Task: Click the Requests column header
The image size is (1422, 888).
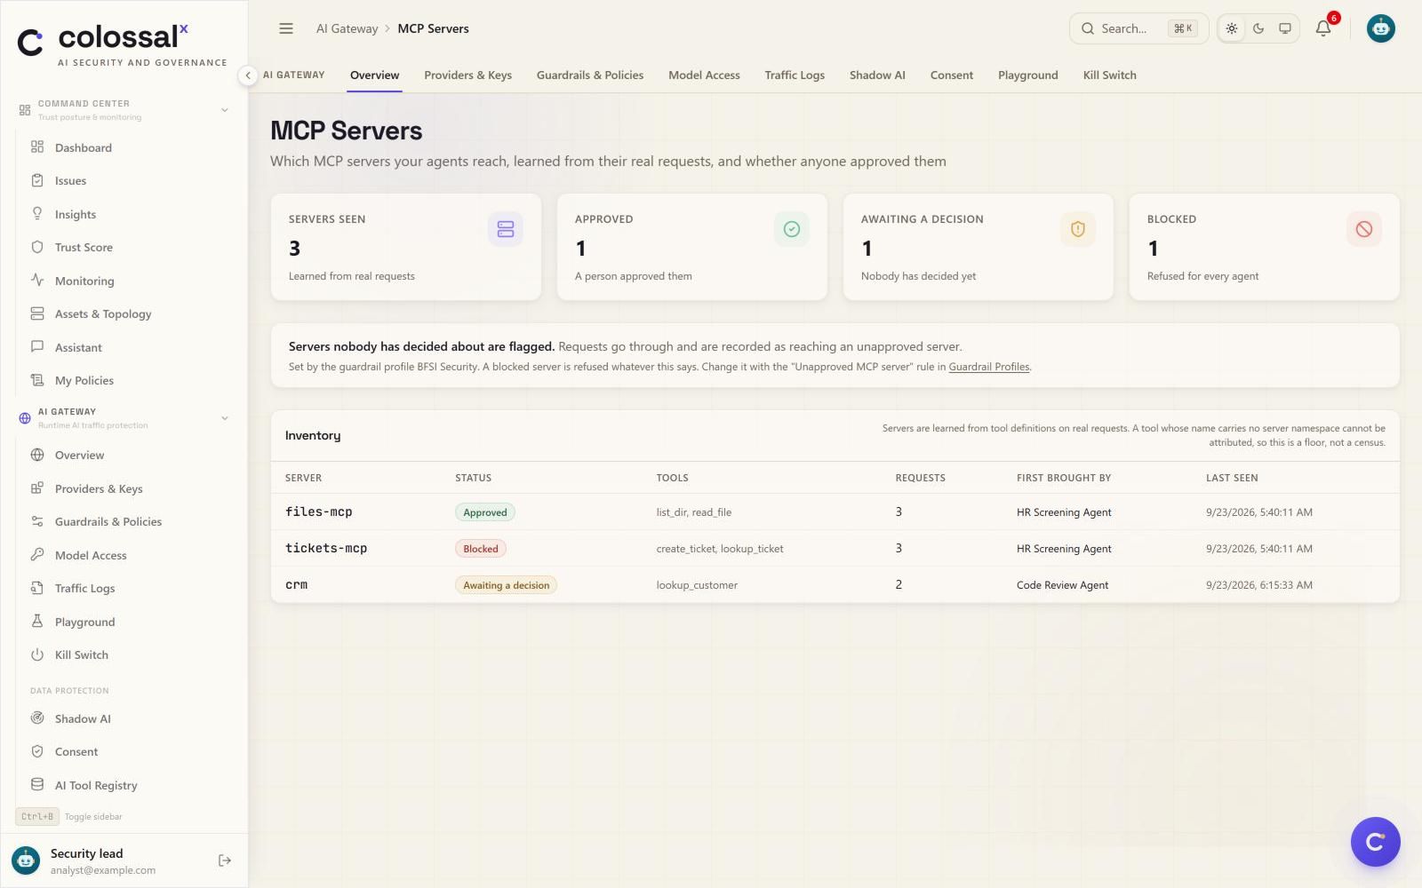Action: [x=920, y=478]
